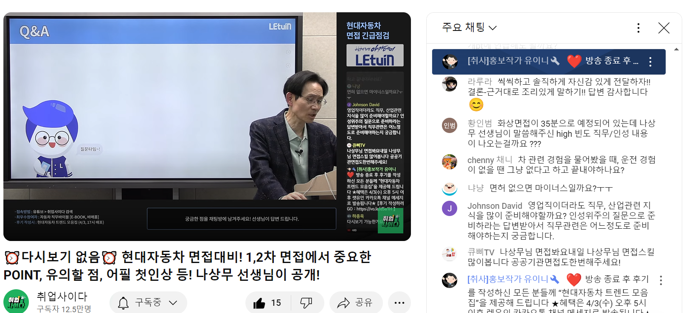Screen dimensions: 689x313
Task: Click the 냐냥 username in chat
Action: [x=476, y=188]
